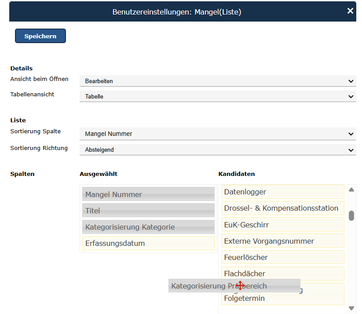
Task: Open the Sortierung Richtung dropdown
Action: [x=218, y=150]
